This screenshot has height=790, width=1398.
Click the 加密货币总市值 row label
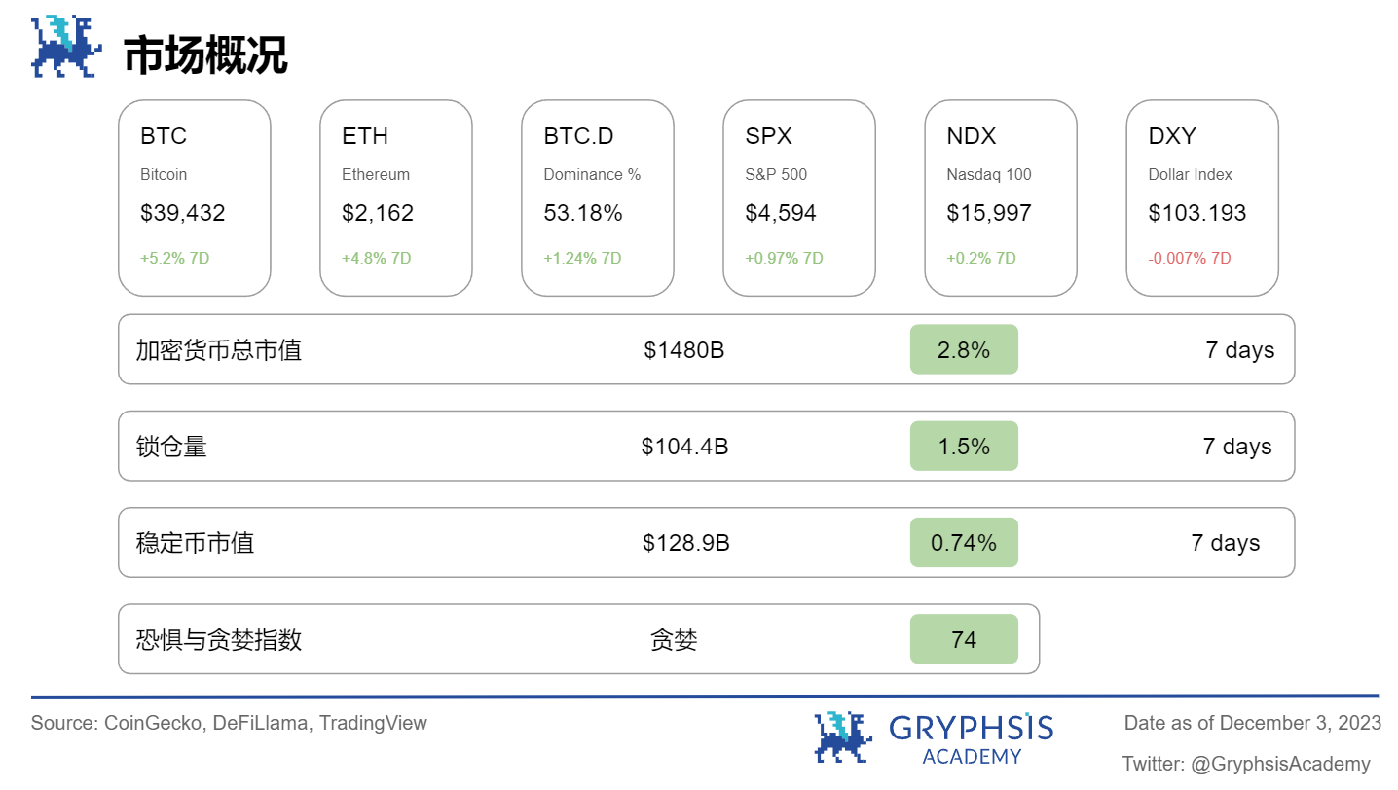(219, 350)
